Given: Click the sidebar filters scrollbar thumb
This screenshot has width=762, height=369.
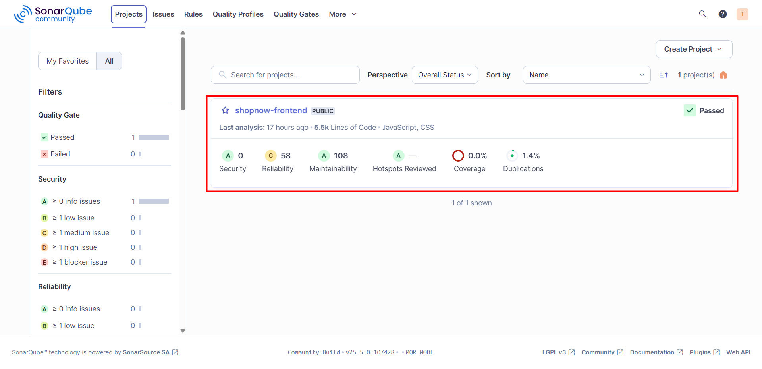Looking at the screenshot, I should point(183,73).
